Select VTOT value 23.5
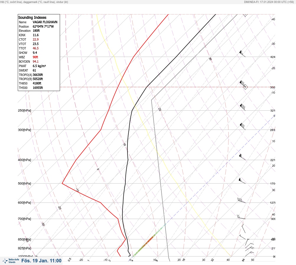The width and height of the screenshot is (296, 265). [x=36, y=44]
